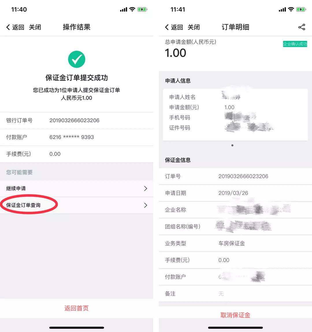Tap battery icon in right status bar
Viewport: 312px width, 332px height.
pos(301,10)
